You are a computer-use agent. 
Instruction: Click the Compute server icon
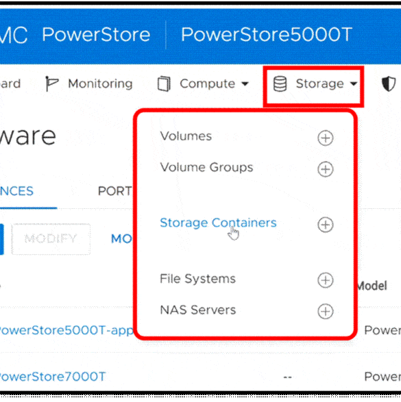tap(164, 84)
